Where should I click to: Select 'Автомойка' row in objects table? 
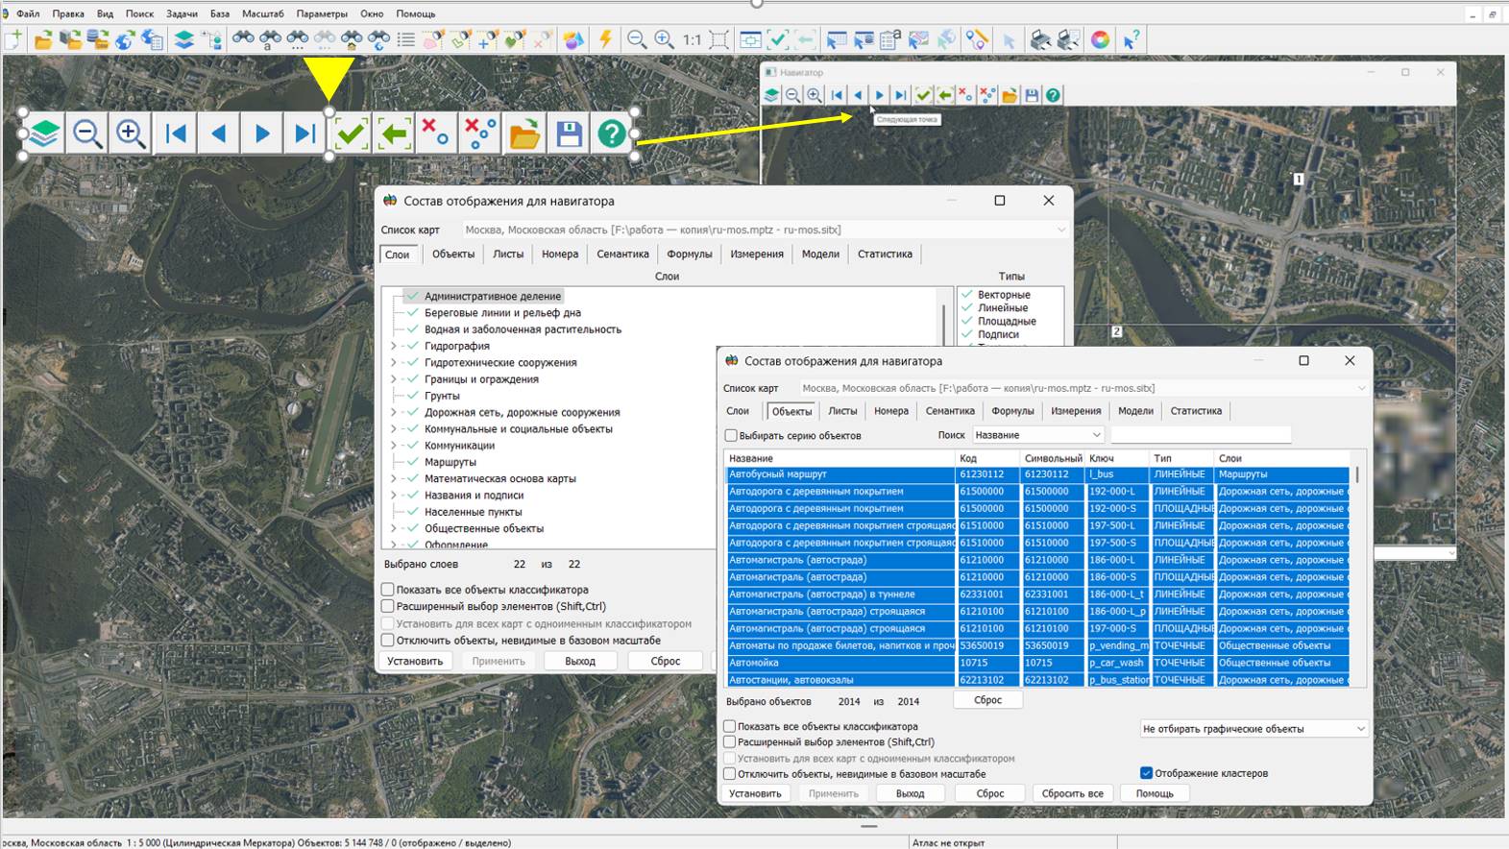pyautogui.click(x=840, y=663)
